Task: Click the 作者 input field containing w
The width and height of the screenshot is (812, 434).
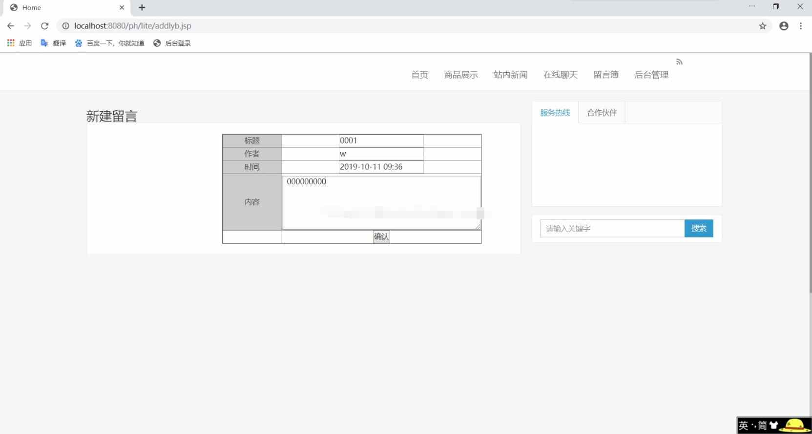Action: pyautogui.click(x=381, y=154)
